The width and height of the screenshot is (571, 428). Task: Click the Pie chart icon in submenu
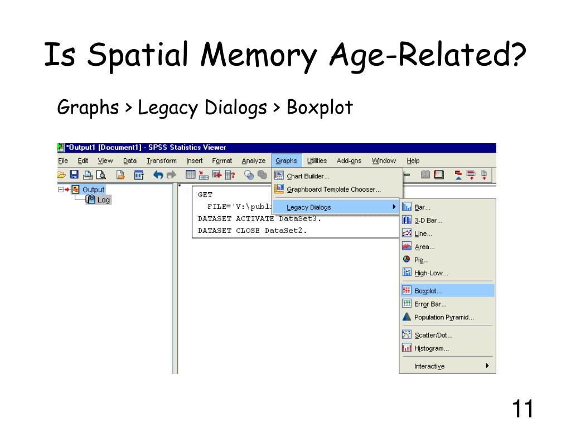point(407,259)
